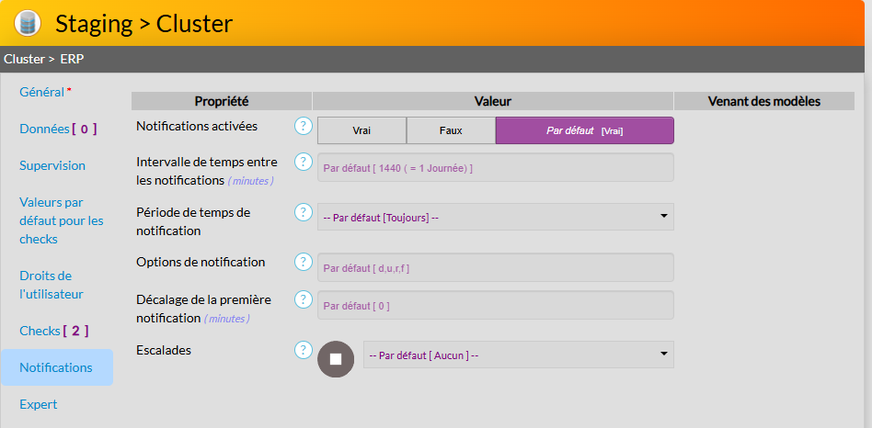Open help for Décalage de la première notification
The width and height of the screenshot is (872, 428).
click(x=304, y=299)
